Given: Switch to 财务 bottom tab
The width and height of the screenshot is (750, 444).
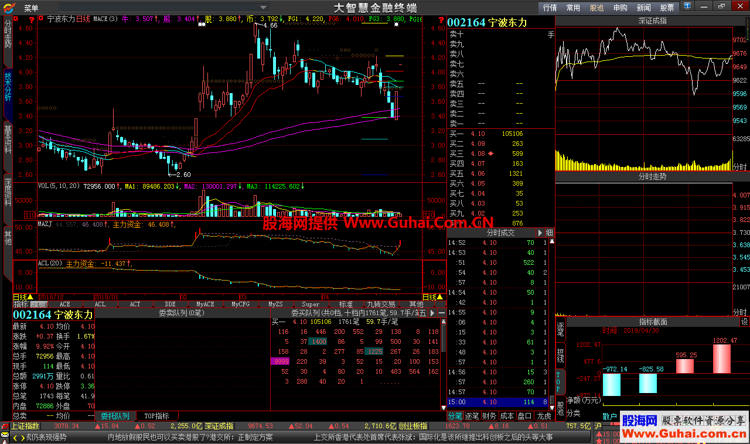Looking at the screenshot, I should pyautogui.click(x=489, y=416).
